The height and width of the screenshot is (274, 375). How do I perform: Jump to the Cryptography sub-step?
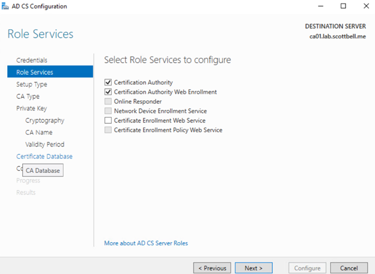pos(44,120)
